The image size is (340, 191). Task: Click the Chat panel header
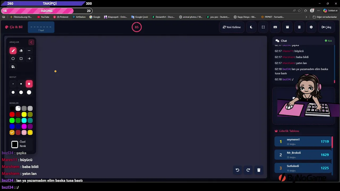pyautogui.click(x=304, y=41)
